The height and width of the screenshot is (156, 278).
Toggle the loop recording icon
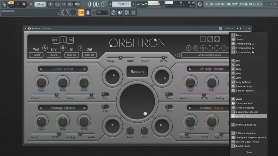coord(77,4)
